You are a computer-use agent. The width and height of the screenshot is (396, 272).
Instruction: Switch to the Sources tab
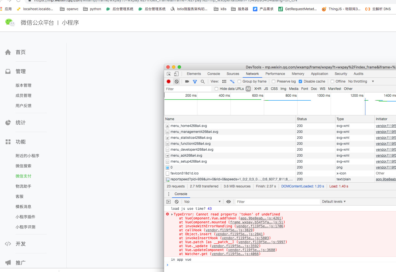click(233, 74)
